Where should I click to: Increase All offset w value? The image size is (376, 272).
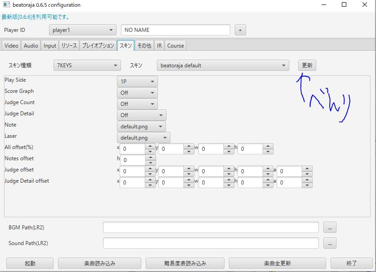[229, 146]
